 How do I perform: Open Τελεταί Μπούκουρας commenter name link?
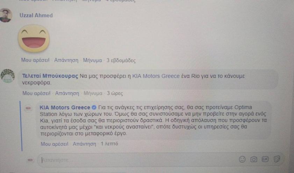[50, 76]
